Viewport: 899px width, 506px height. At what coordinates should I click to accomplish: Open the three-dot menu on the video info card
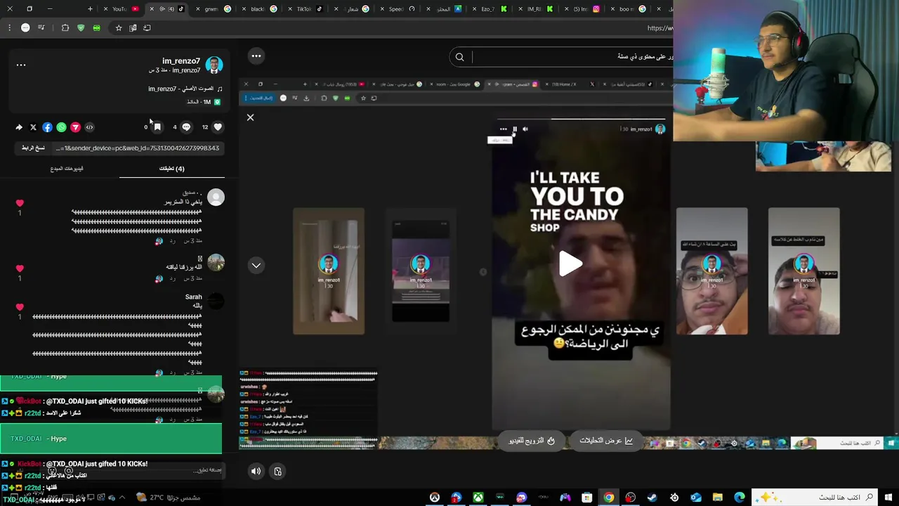tap(21, 65)
